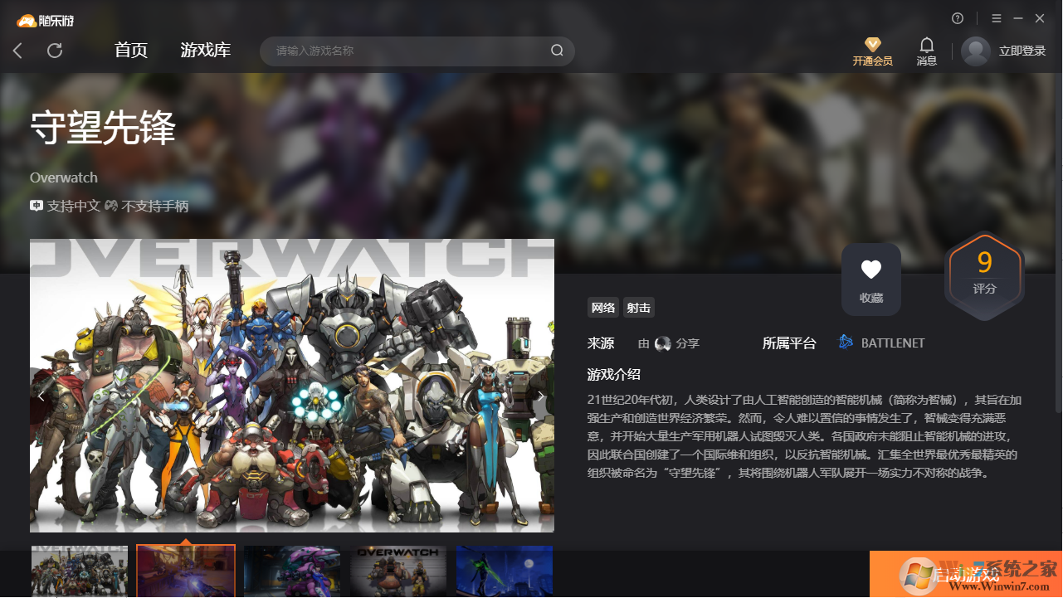Switch to the 游戏库 tab
This screenshot has width=1063, height=598.
[205, 51]
